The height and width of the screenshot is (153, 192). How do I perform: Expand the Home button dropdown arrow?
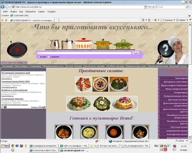(x=146, y=20)
